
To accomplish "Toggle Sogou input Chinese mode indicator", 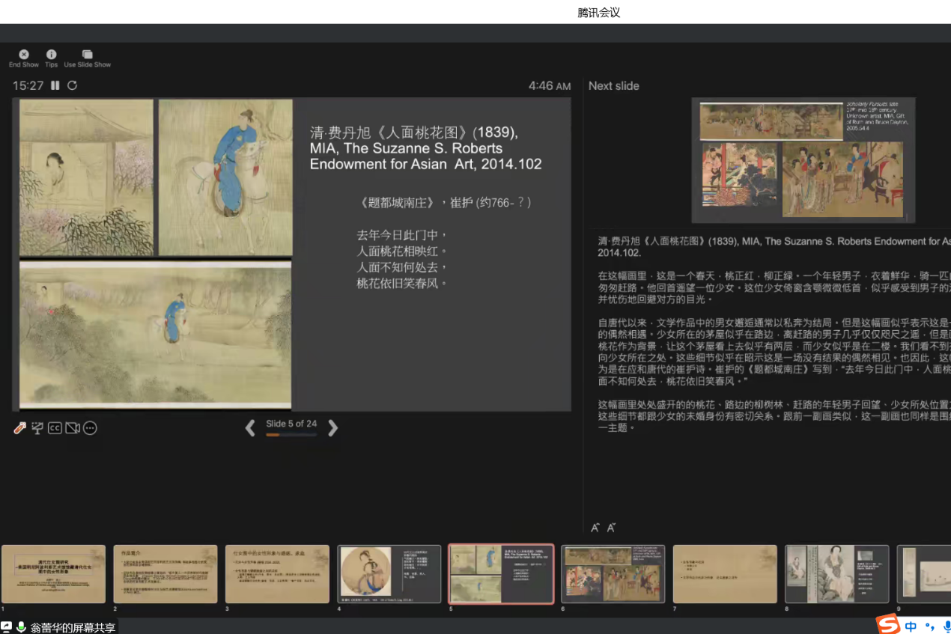I will point(911,626).
